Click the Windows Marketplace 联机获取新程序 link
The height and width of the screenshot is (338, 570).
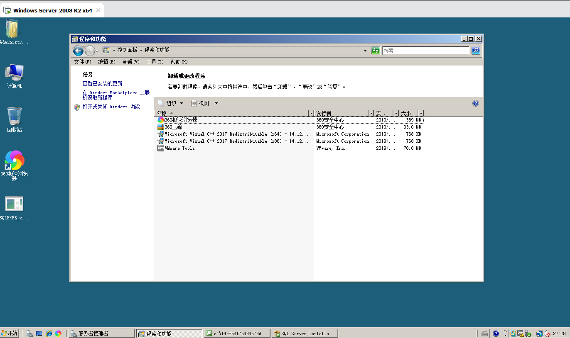point(116,95)
